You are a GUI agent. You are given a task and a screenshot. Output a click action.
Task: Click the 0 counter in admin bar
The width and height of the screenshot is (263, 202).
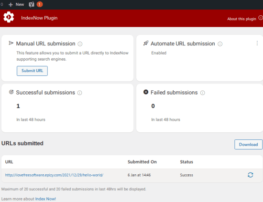2,4
